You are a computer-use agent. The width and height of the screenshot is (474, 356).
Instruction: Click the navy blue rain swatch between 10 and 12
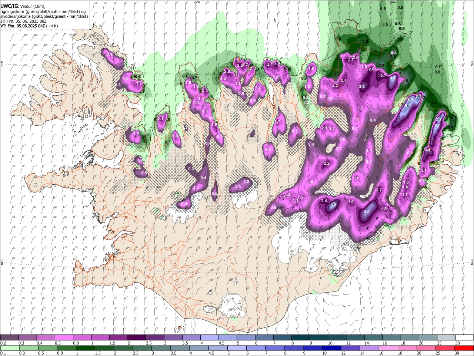331,348
